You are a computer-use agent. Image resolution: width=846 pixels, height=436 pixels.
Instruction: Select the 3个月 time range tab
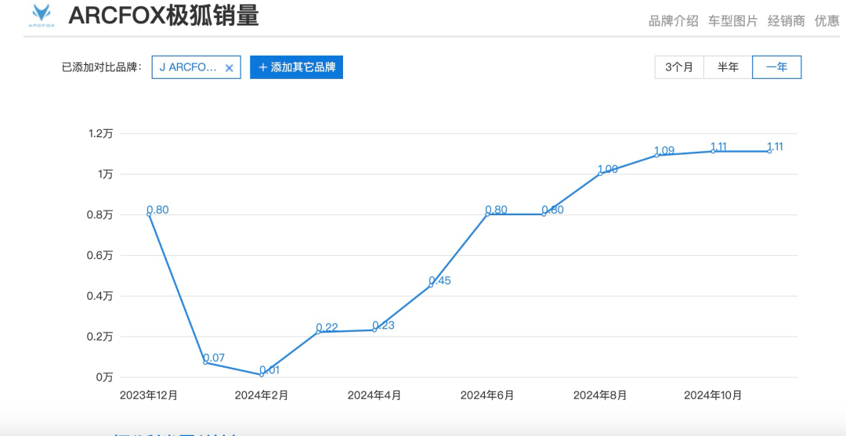coord(679,67)
